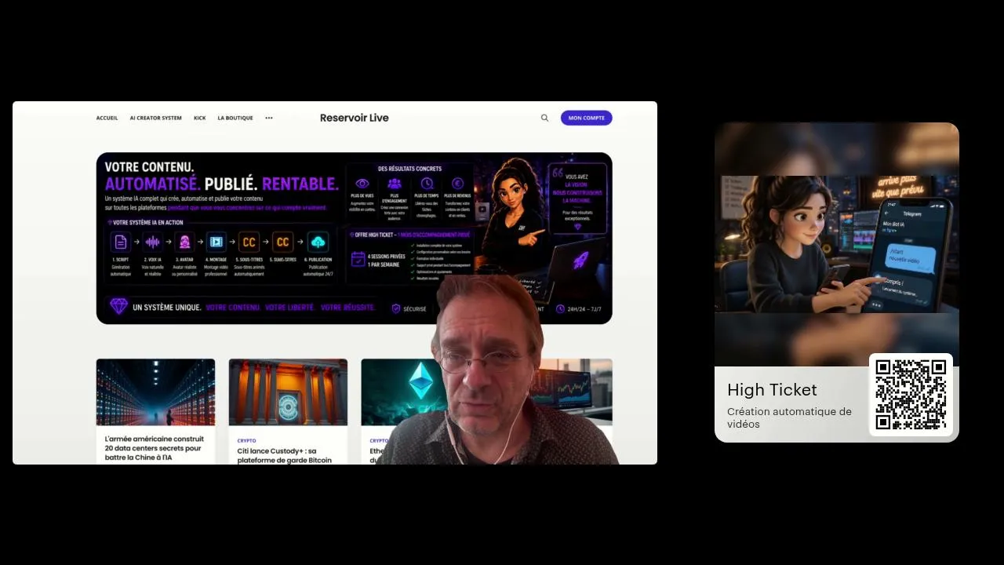Click the Mon Compte button

coord(587,118)
